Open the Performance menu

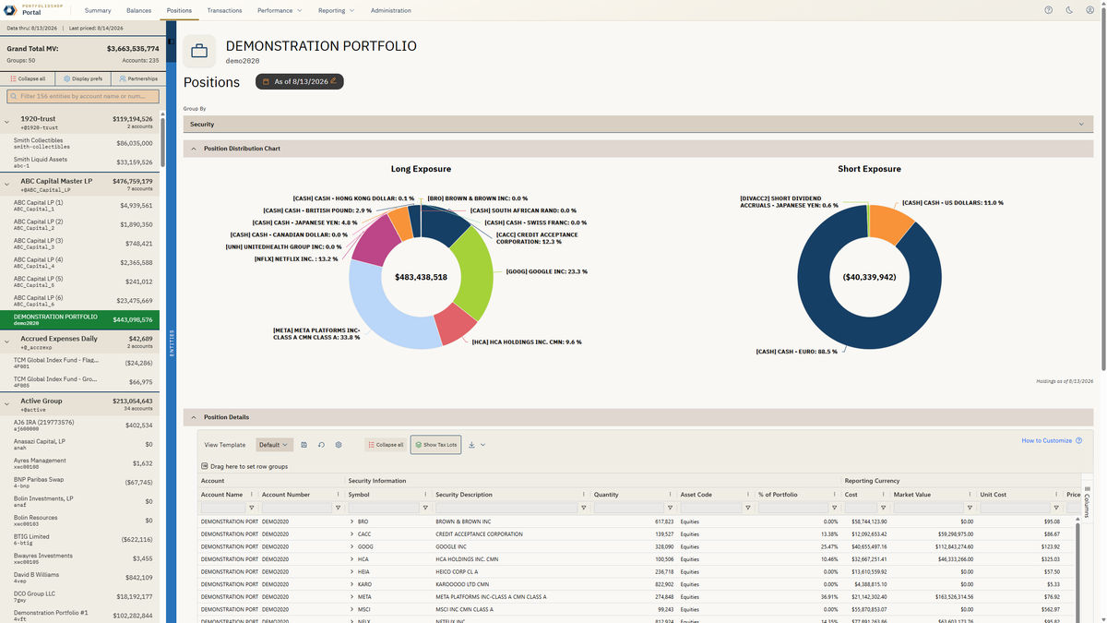[x=280, y=10]
